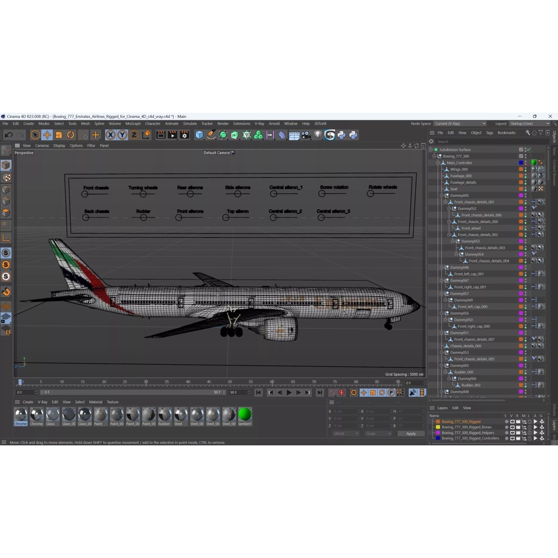Select Front_wheel in object tree
The width and height of the screenshot is (558, 558).
pos(471,228)
